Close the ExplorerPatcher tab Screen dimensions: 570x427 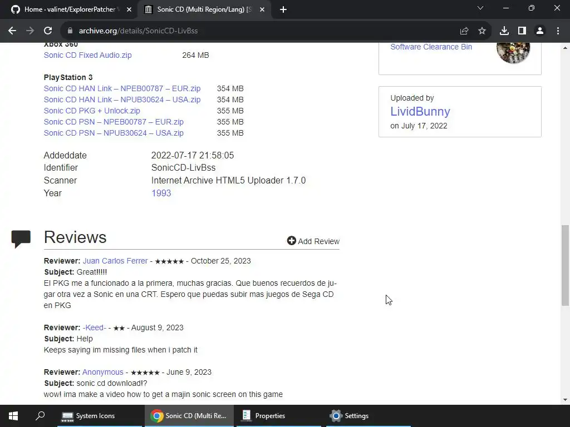(x=129, y=10)
